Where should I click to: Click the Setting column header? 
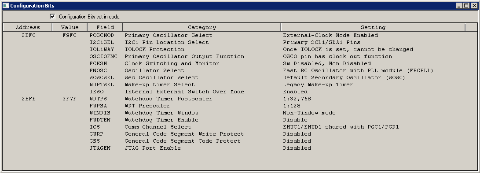click(373, 27)
